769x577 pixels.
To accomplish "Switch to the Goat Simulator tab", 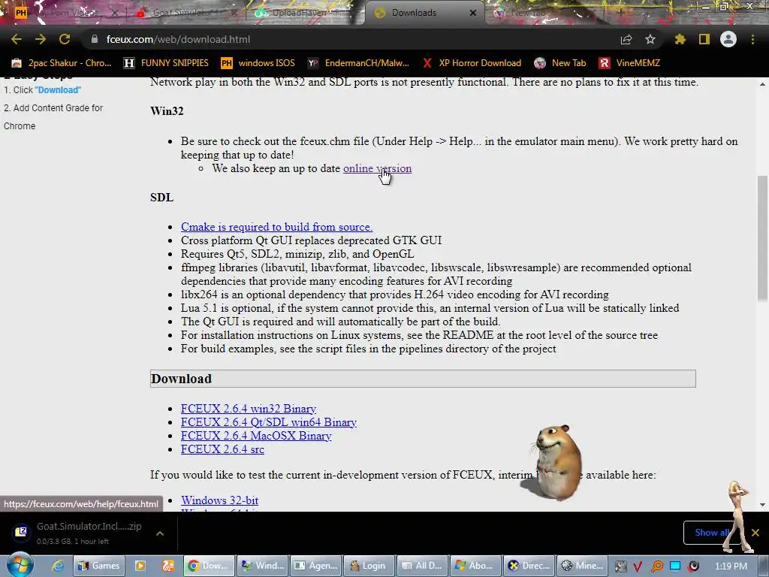I will (182, 13).
